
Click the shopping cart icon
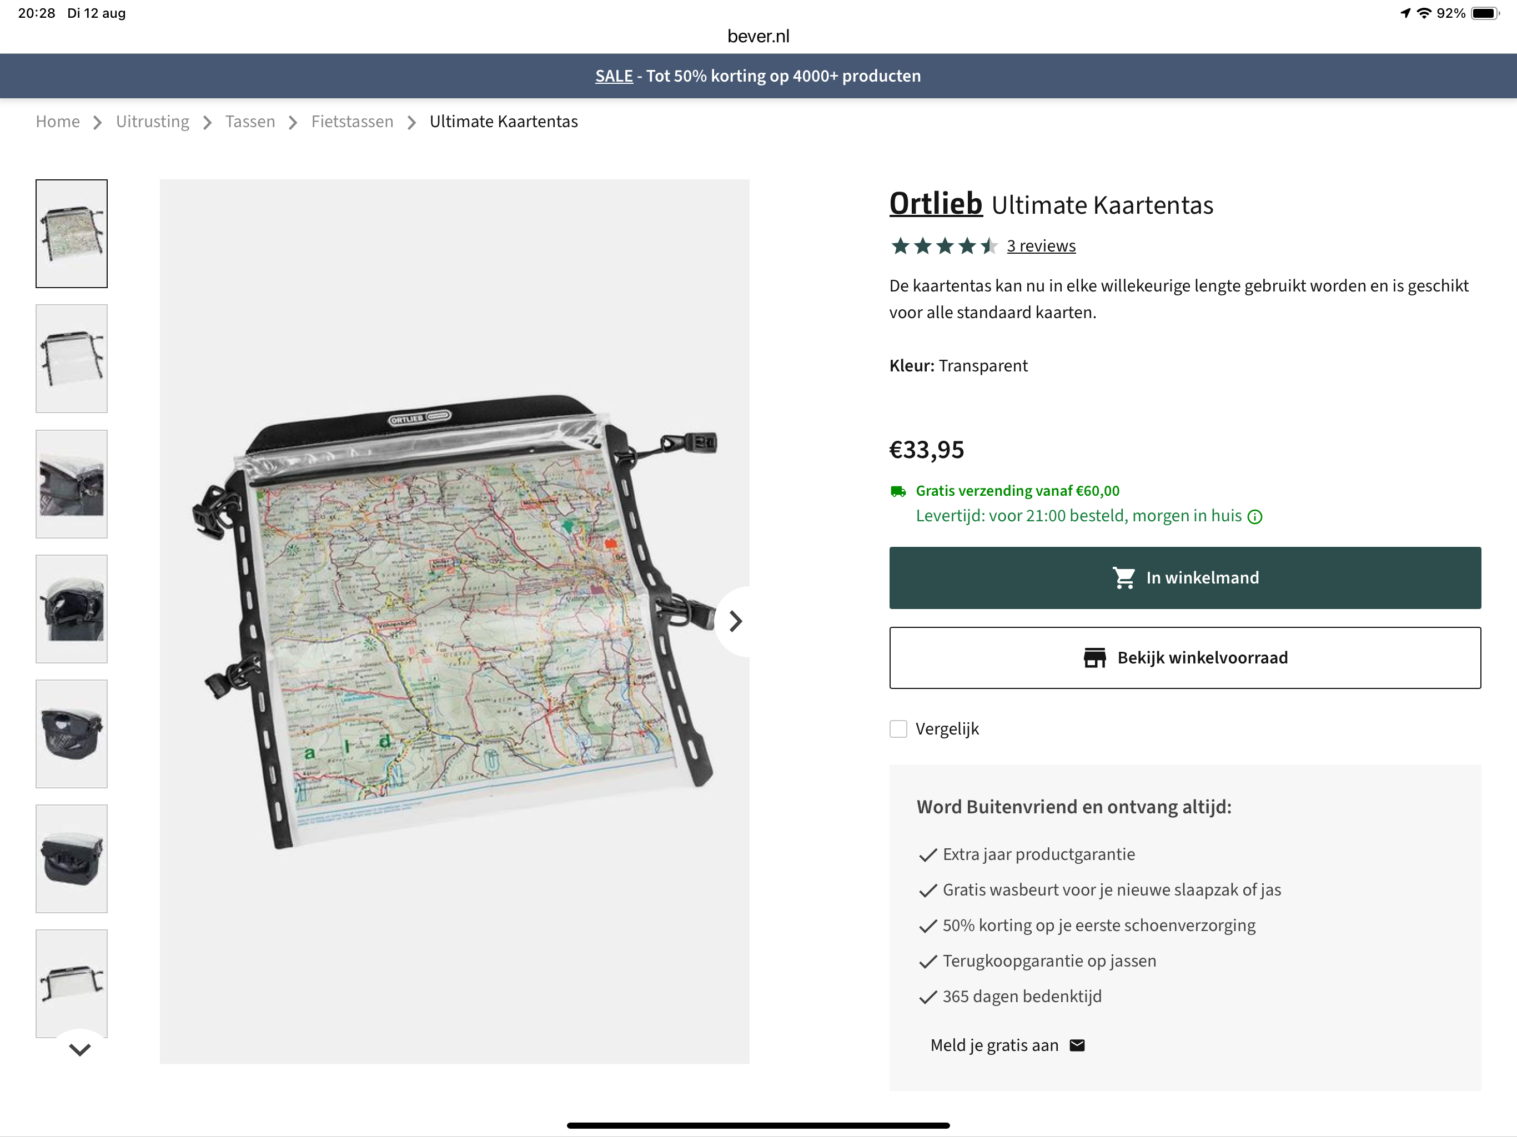pyautogui.click(x=1123, y=578)
